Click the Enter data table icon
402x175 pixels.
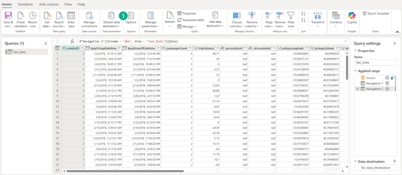pos(71,15)
